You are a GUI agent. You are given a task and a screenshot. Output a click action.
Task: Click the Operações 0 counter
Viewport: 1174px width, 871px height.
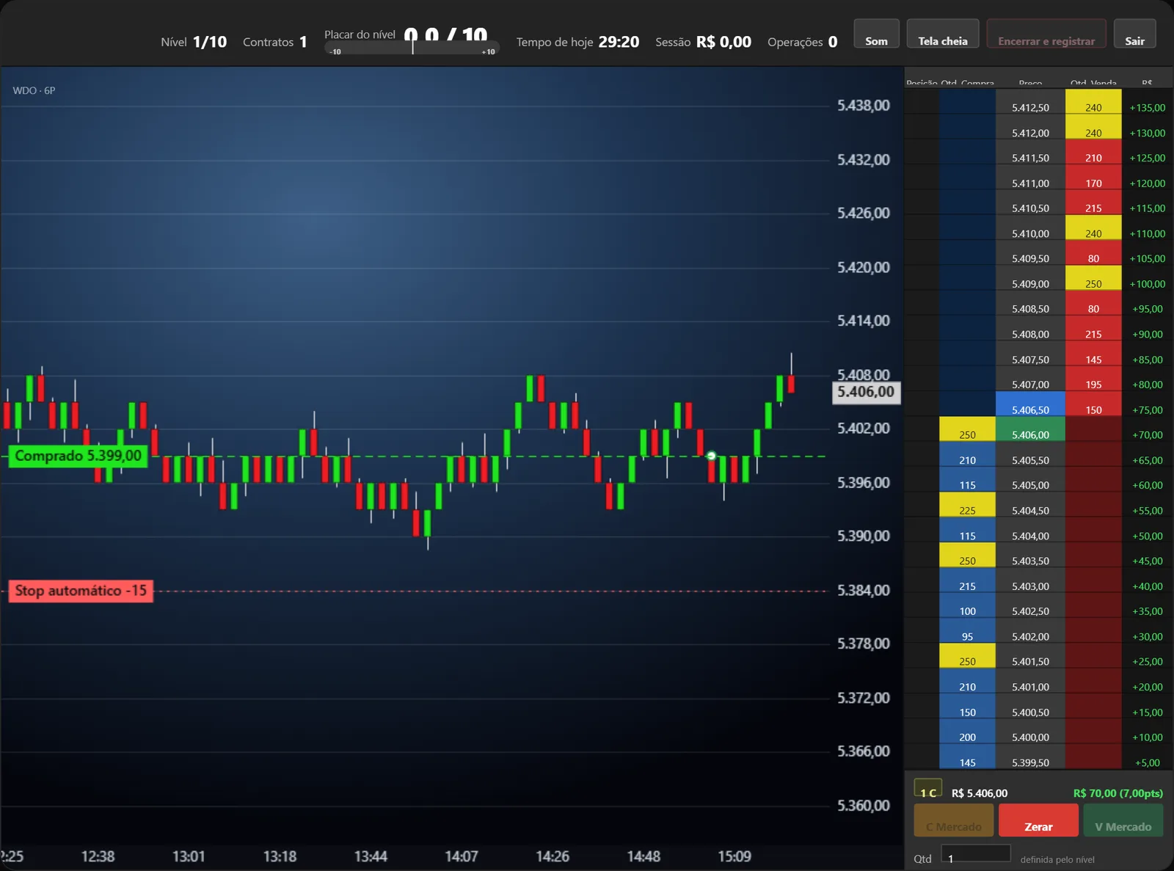pyautogui.click(x=802, y=42)
